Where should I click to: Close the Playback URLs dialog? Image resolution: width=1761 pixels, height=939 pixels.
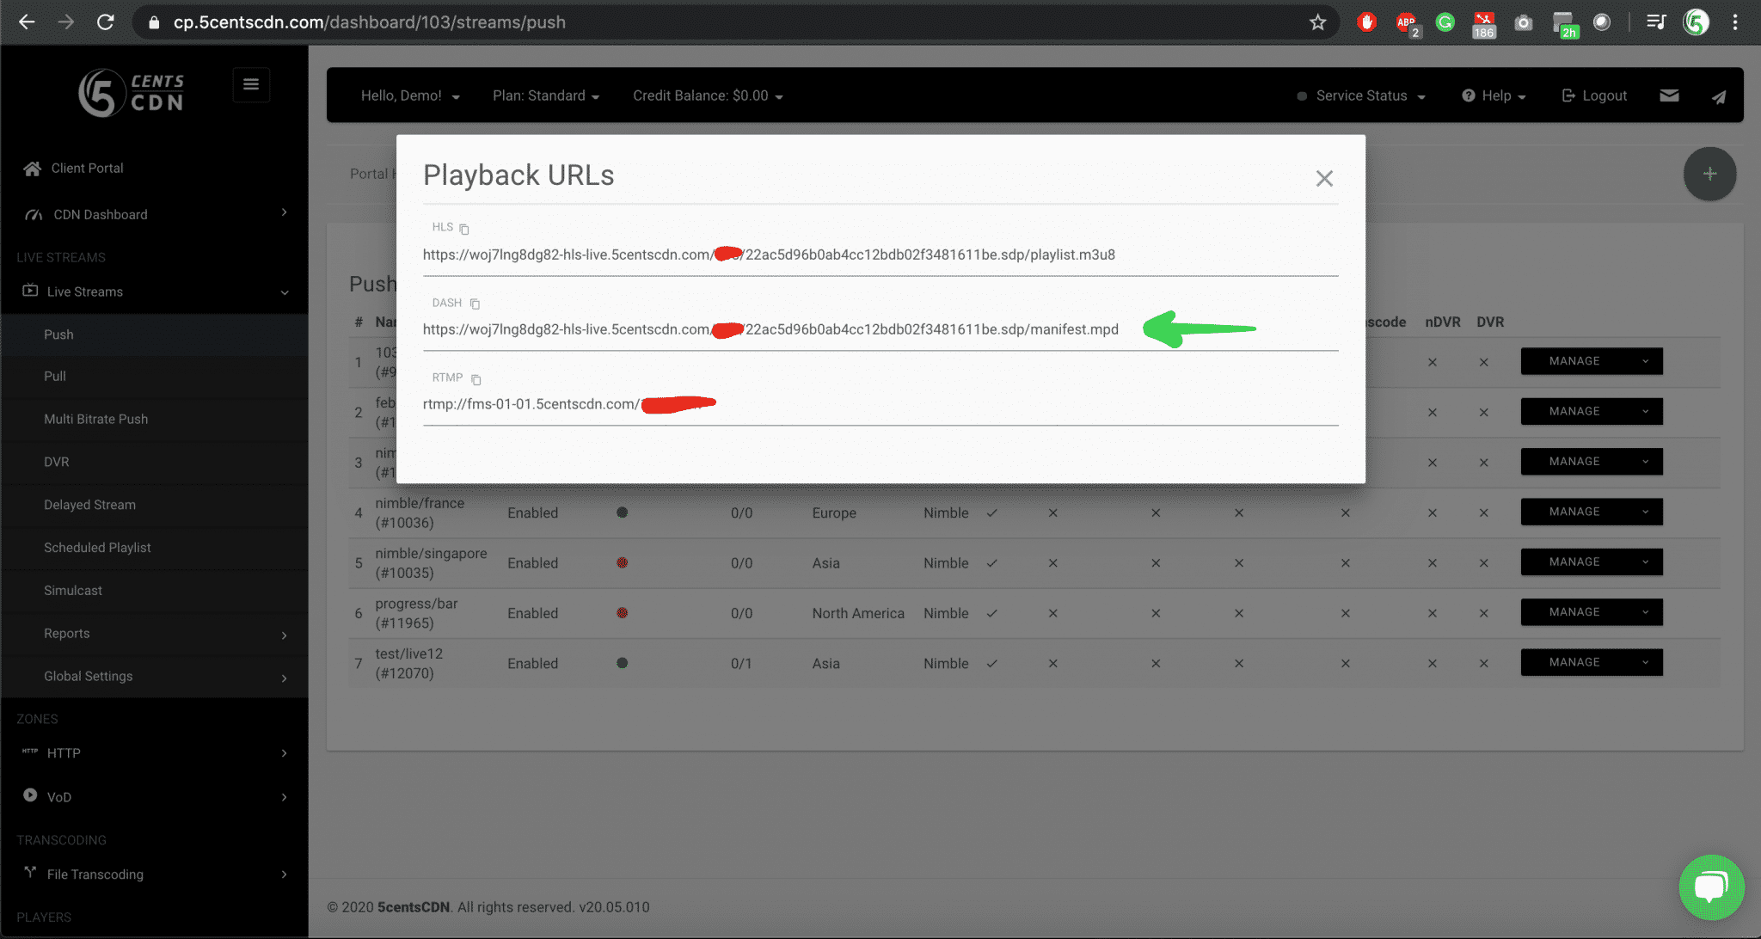1323,178
